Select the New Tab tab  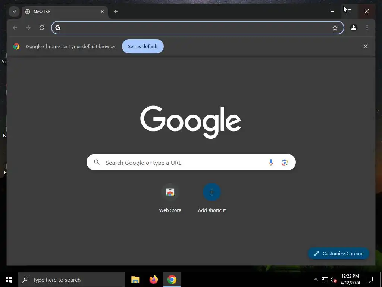[65, 12]
